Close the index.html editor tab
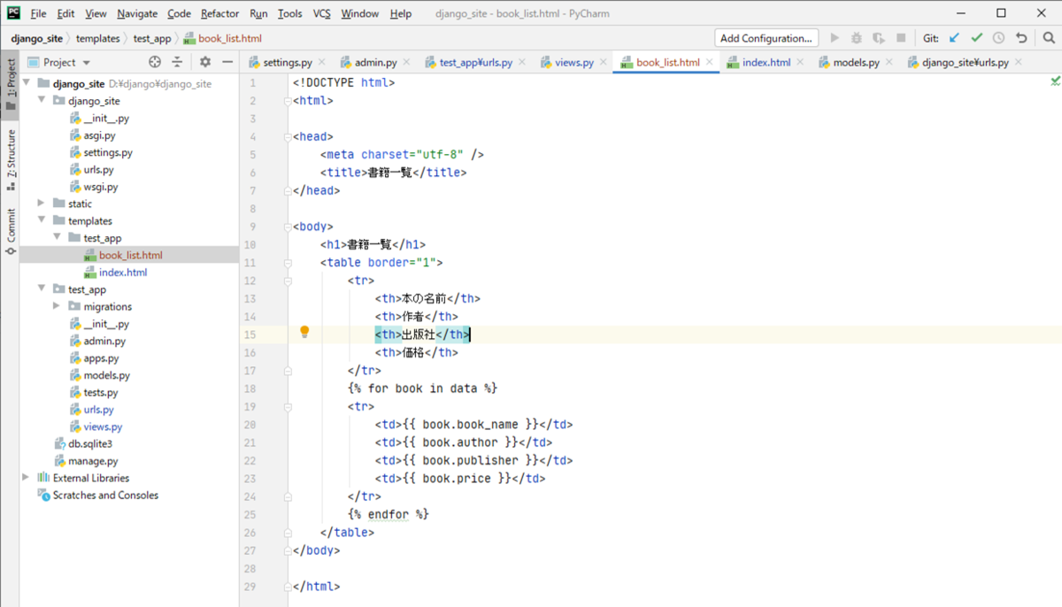Viewport: 1062px width, 607px height. (x=800, y=62)
